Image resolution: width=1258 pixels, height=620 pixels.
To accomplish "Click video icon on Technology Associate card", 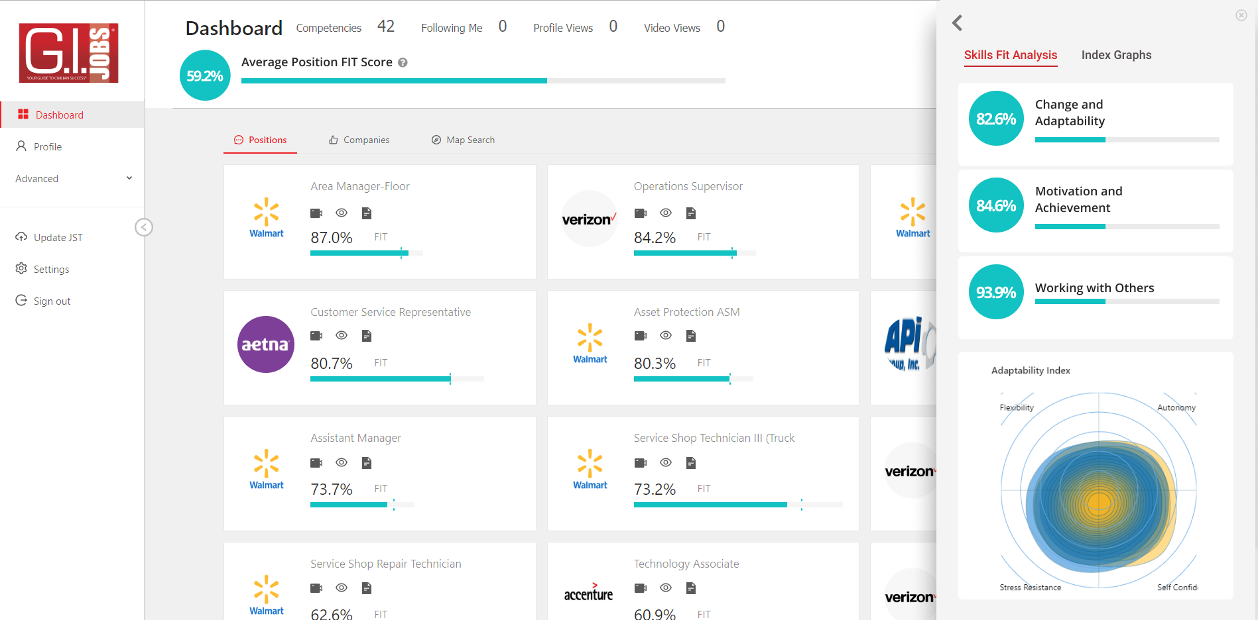I will coord(640,588).
